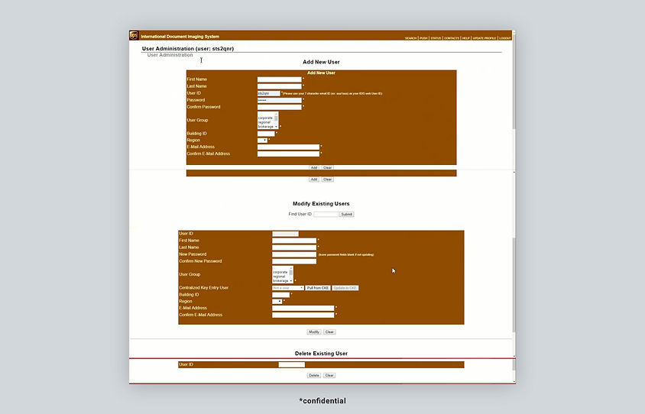Select brokerage in Modify form User Group list
The width and height of the screenshot is (645, 414).
(280, 281)
